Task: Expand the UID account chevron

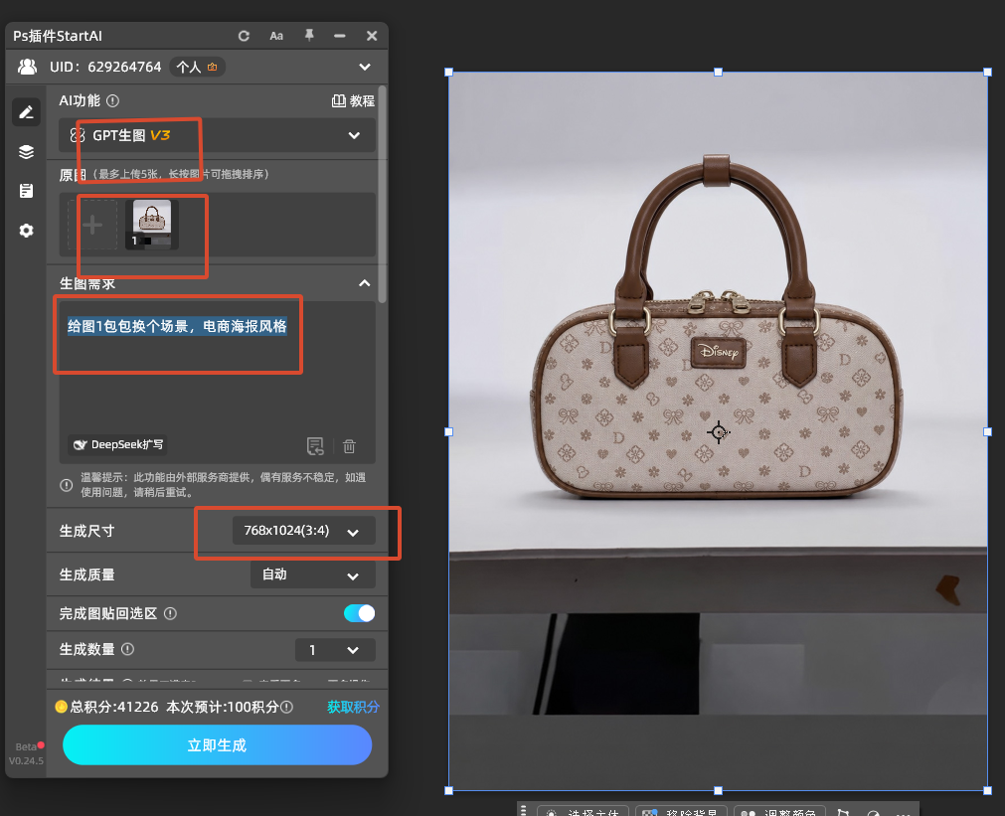Action: (x=365, y=67)
